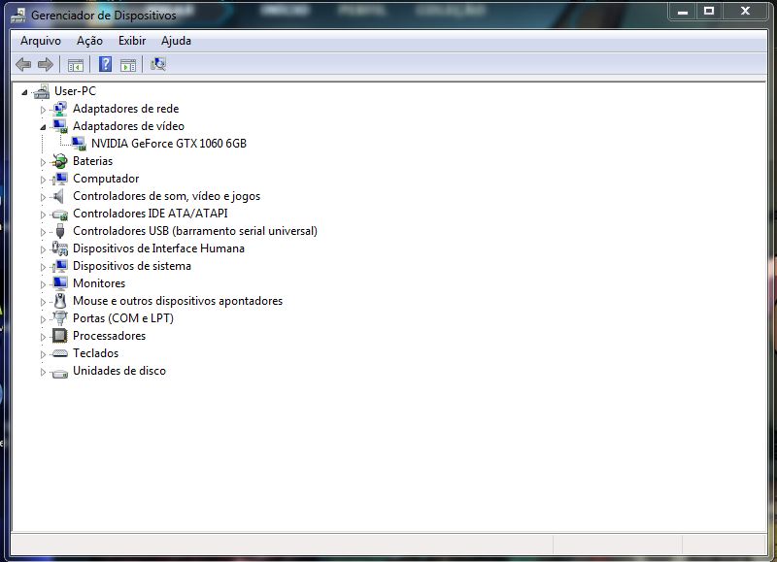
Task: Click the show/hide console tree toolbar icon
Action: click(76, 65)
